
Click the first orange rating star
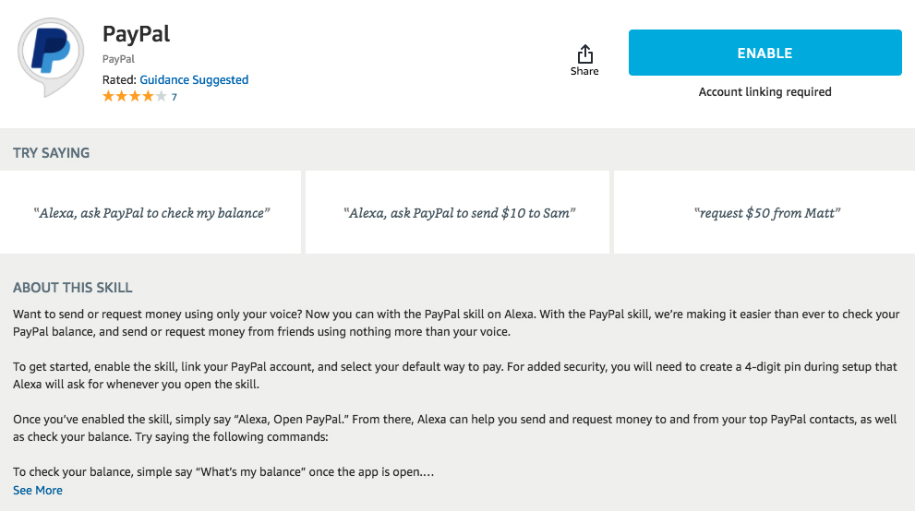109,97
